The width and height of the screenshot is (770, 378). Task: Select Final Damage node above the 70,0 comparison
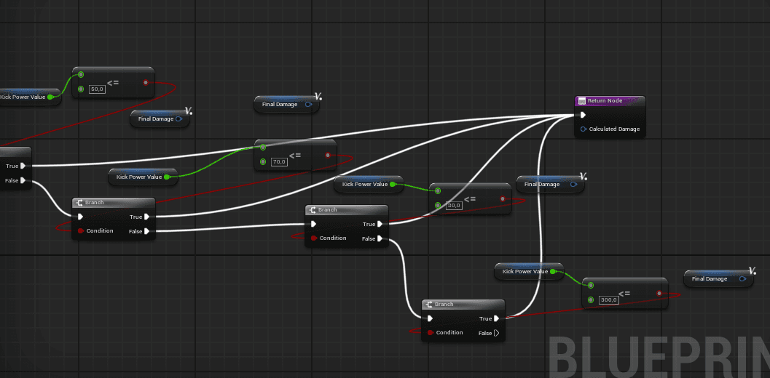286,105
